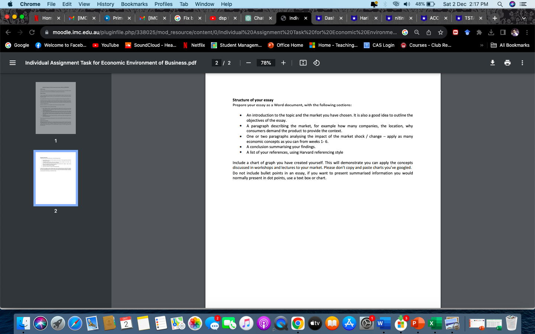Image resolution: width=535 pixels, height=334 pixels.
Task: Print the Individual Assignment PDF
Action: (x=507, y=63)
